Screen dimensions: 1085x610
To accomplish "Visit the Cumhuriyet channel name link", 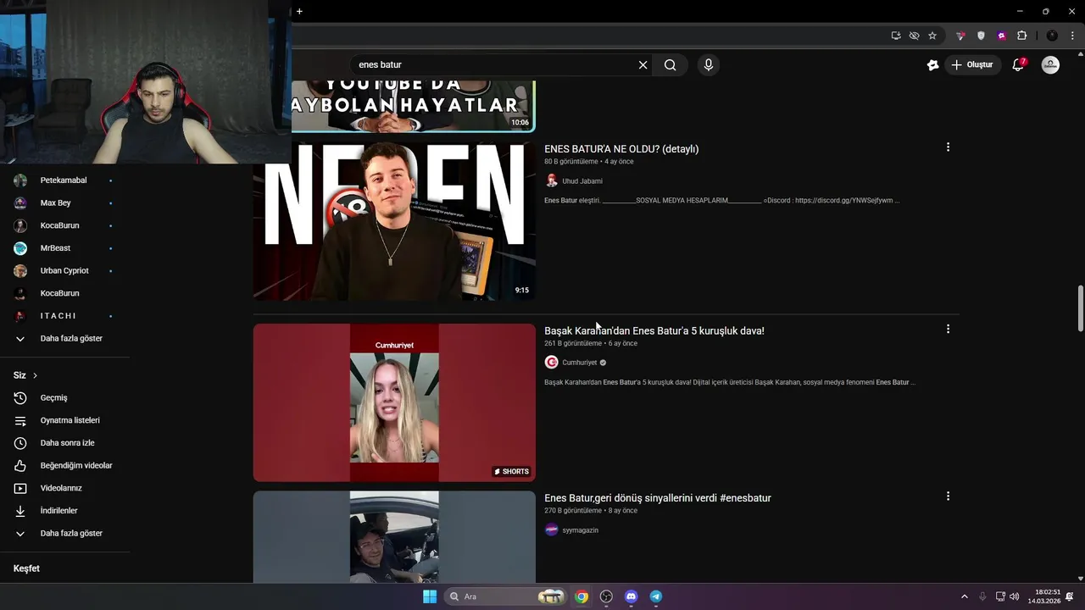I will [x=580, y=363].
